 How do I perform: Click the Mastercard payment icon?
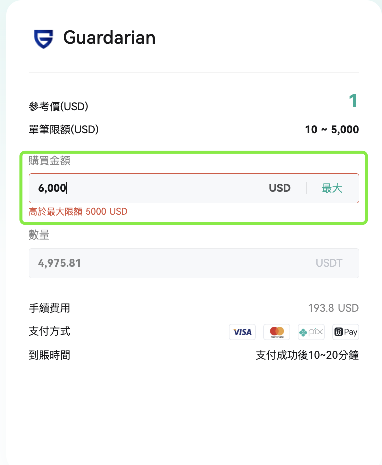277,332
